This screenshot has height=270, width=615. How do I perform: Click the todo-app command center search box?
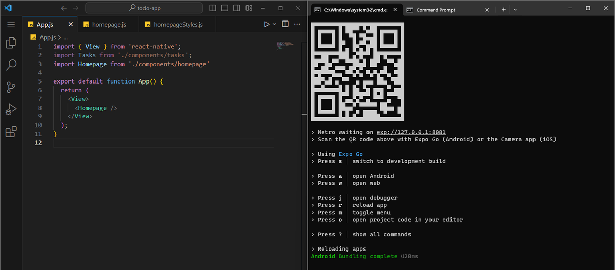coord(144,8)
